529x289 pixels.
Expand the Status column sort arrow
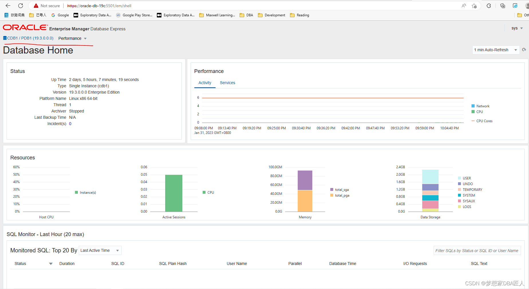(51, 264)
